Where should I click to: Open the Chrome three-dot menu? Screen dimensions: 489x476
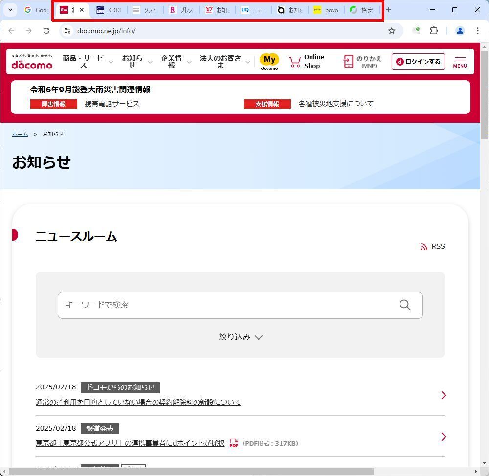click(477, 30)
